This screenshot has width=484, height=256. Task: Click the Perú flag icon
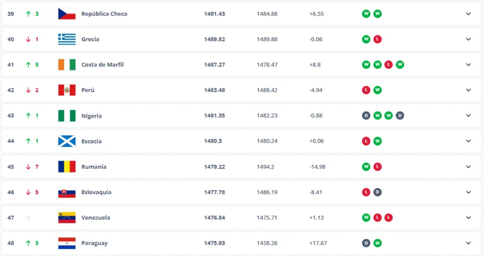67,90
